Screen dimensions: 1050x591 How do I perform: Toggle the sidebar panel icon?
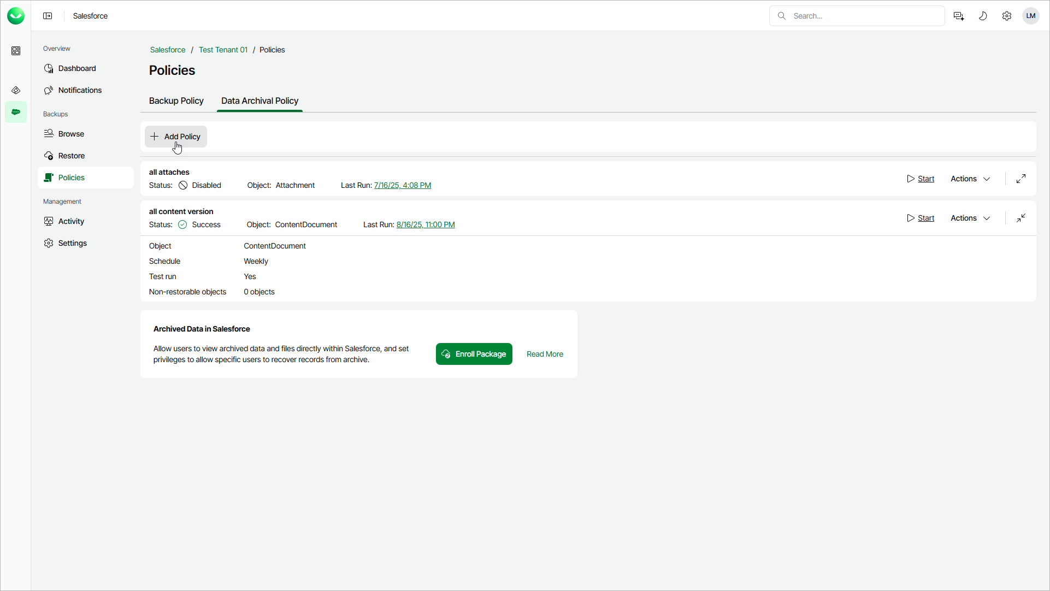point(48,16)
